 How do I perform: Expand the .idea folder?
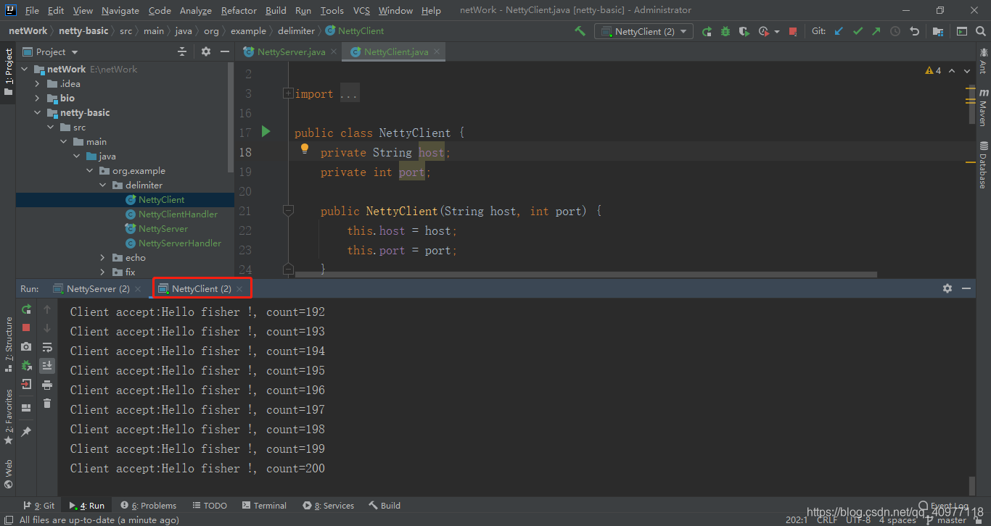click(38, 84)
